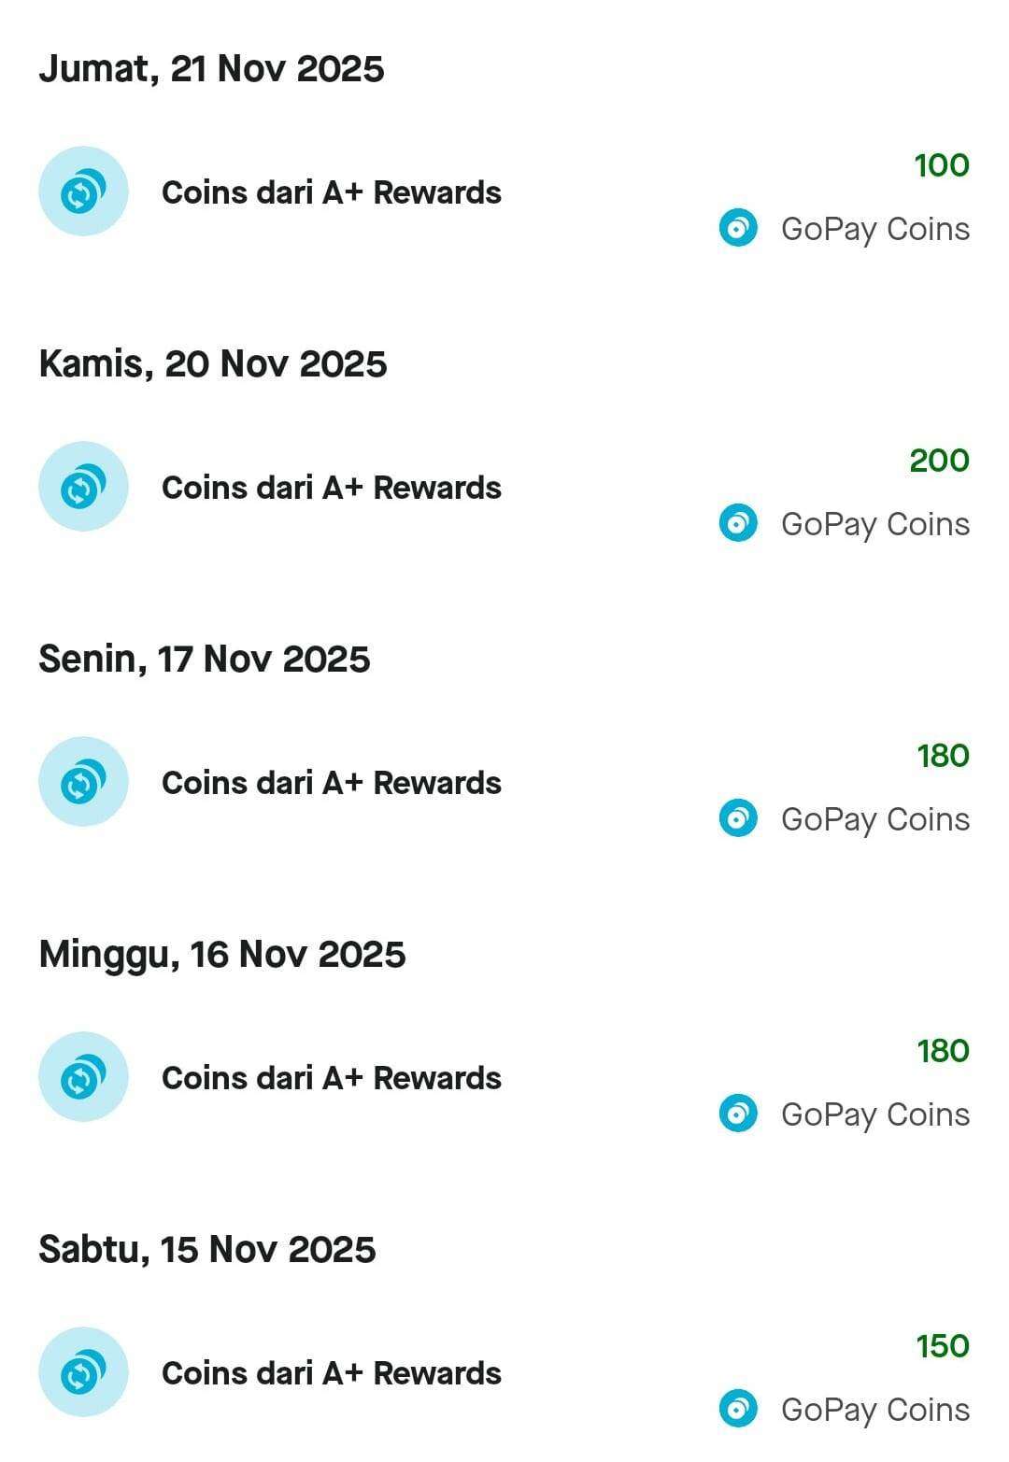Open Coins dari A+ Rewards on Minggu
Image resolution: width=1009 pixels, height=1462 pixels.
point(332,1078)
